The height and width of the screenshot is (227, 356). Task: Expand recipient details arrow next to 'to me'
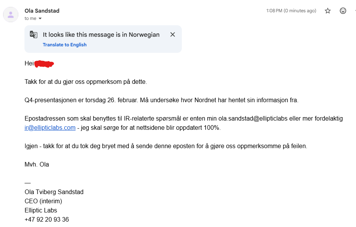coord(40,18)
